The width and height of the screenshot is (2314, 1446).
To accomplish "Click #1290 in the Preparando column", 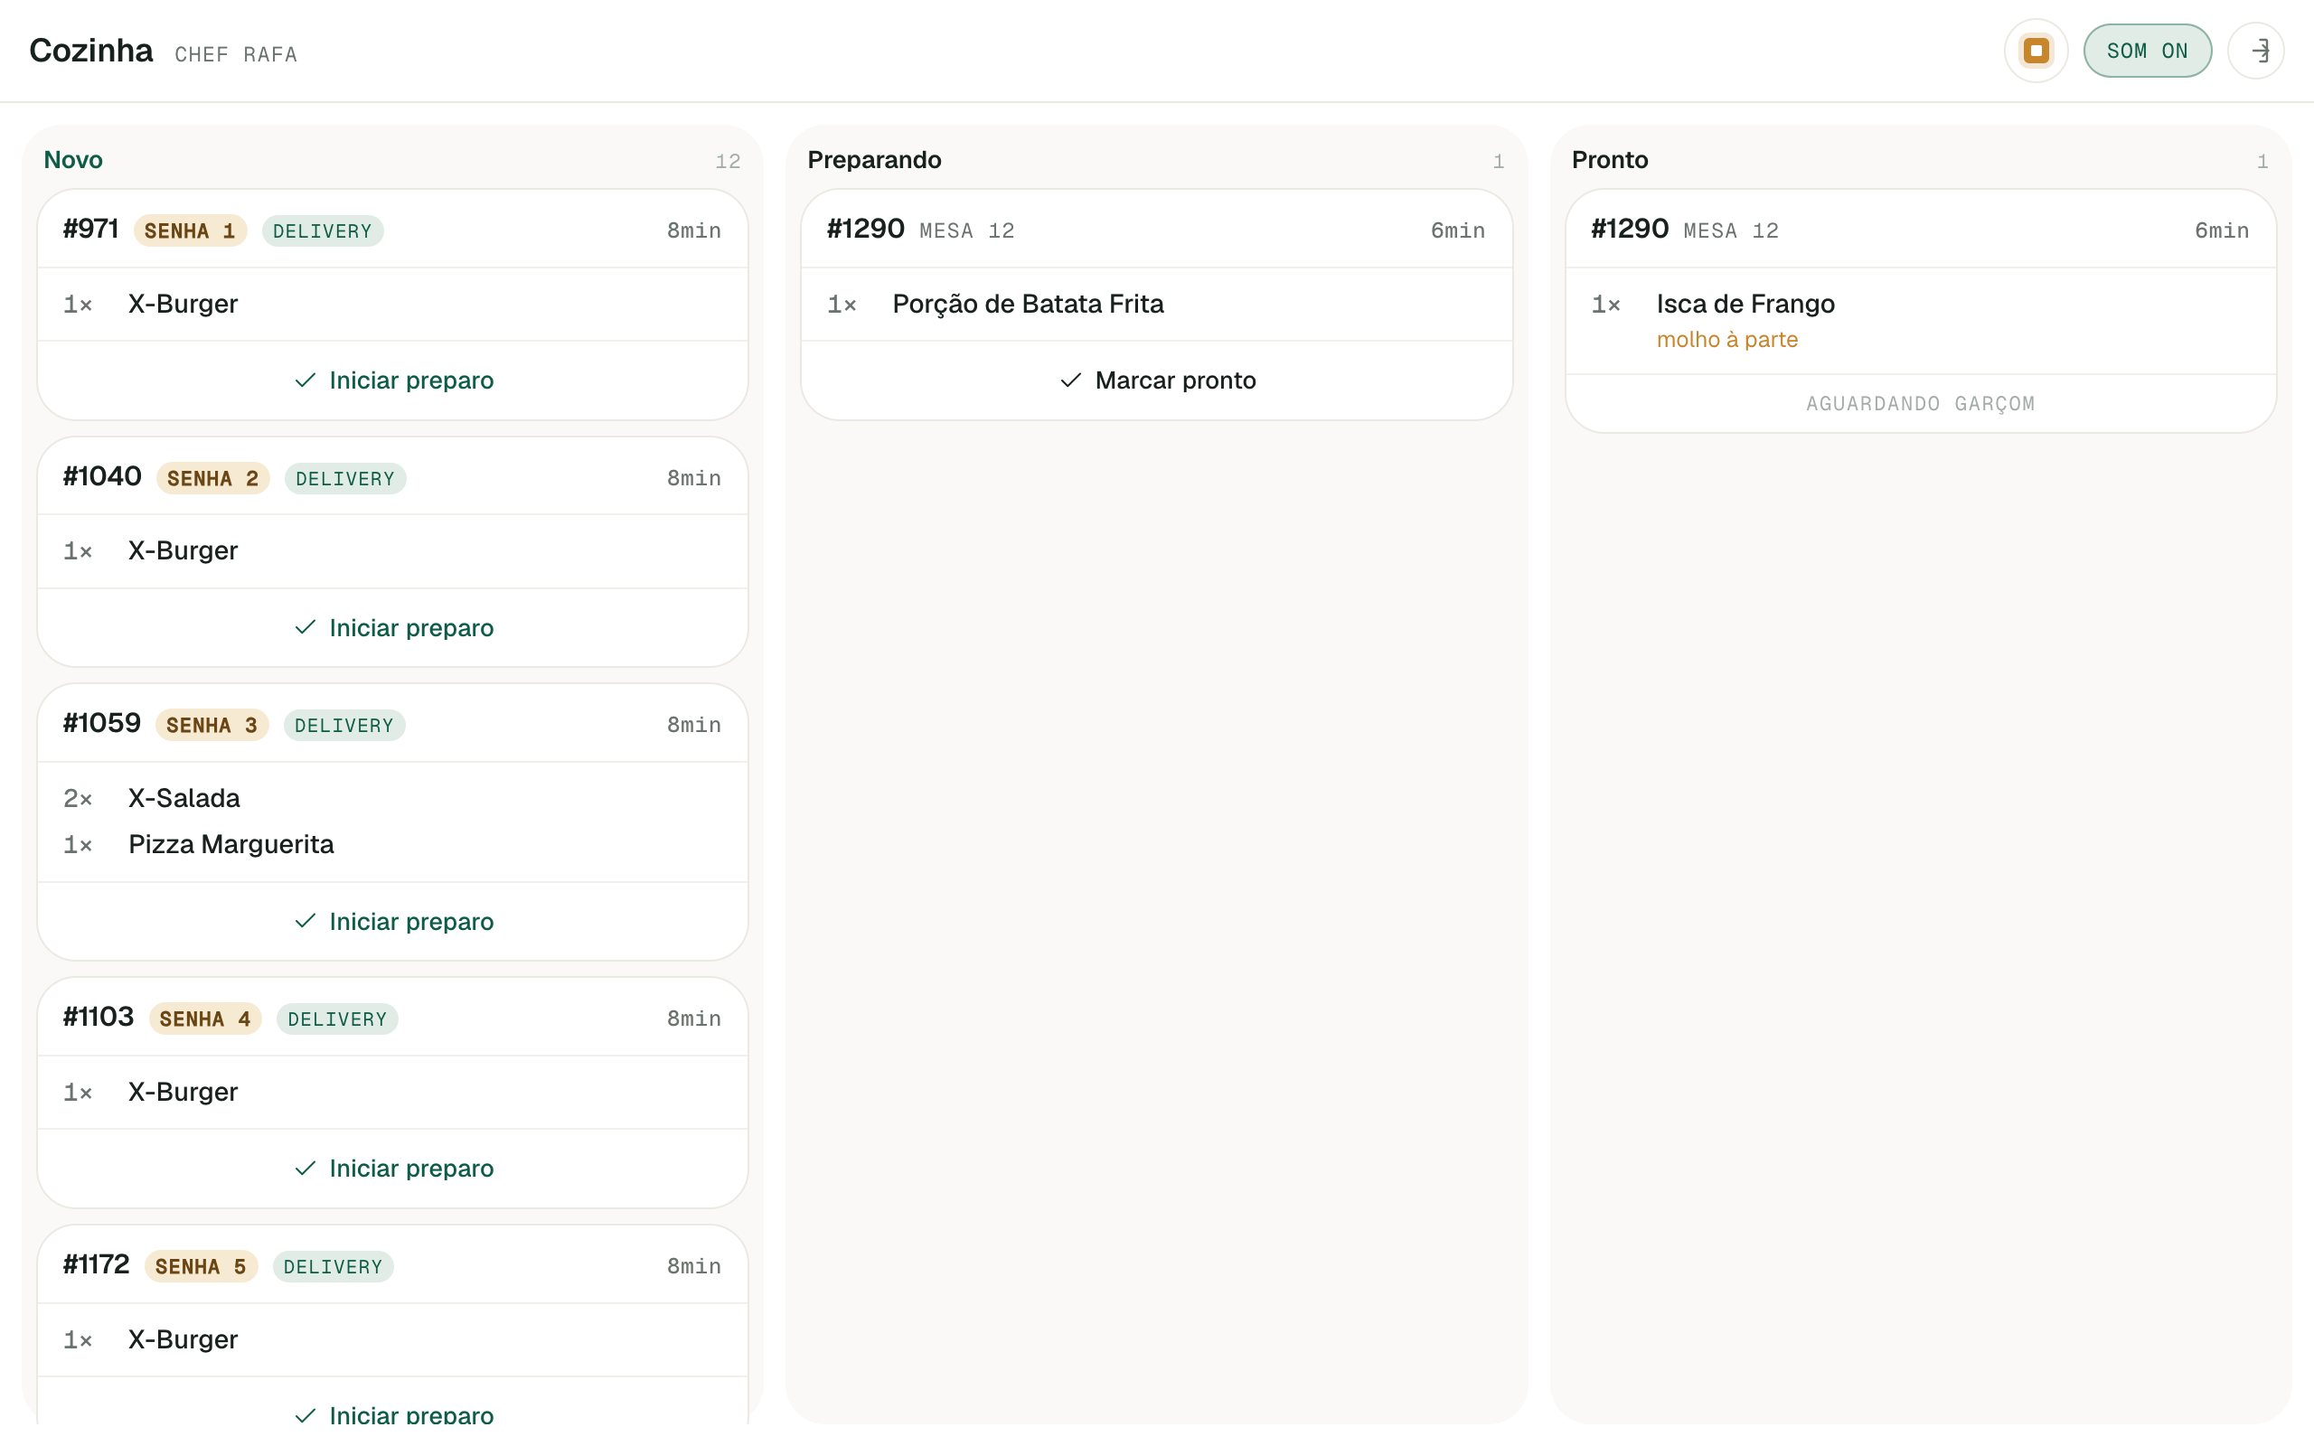I will pos(865,230).
